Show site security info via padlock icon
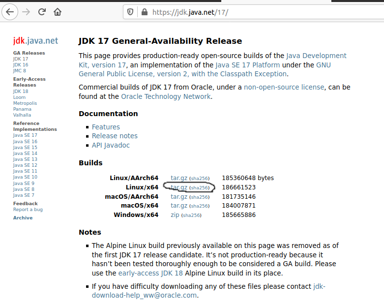Viewport: 384px width, 307px height. tap(145, 12)
